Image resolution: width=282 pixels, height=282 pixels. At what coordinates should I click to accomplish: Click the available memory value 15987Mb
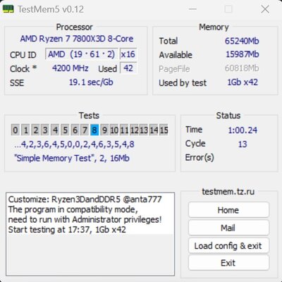pos(243,54)
